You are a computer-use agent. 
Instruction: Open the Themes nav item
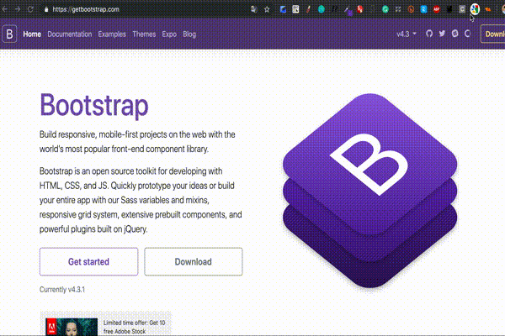(144, 34)
